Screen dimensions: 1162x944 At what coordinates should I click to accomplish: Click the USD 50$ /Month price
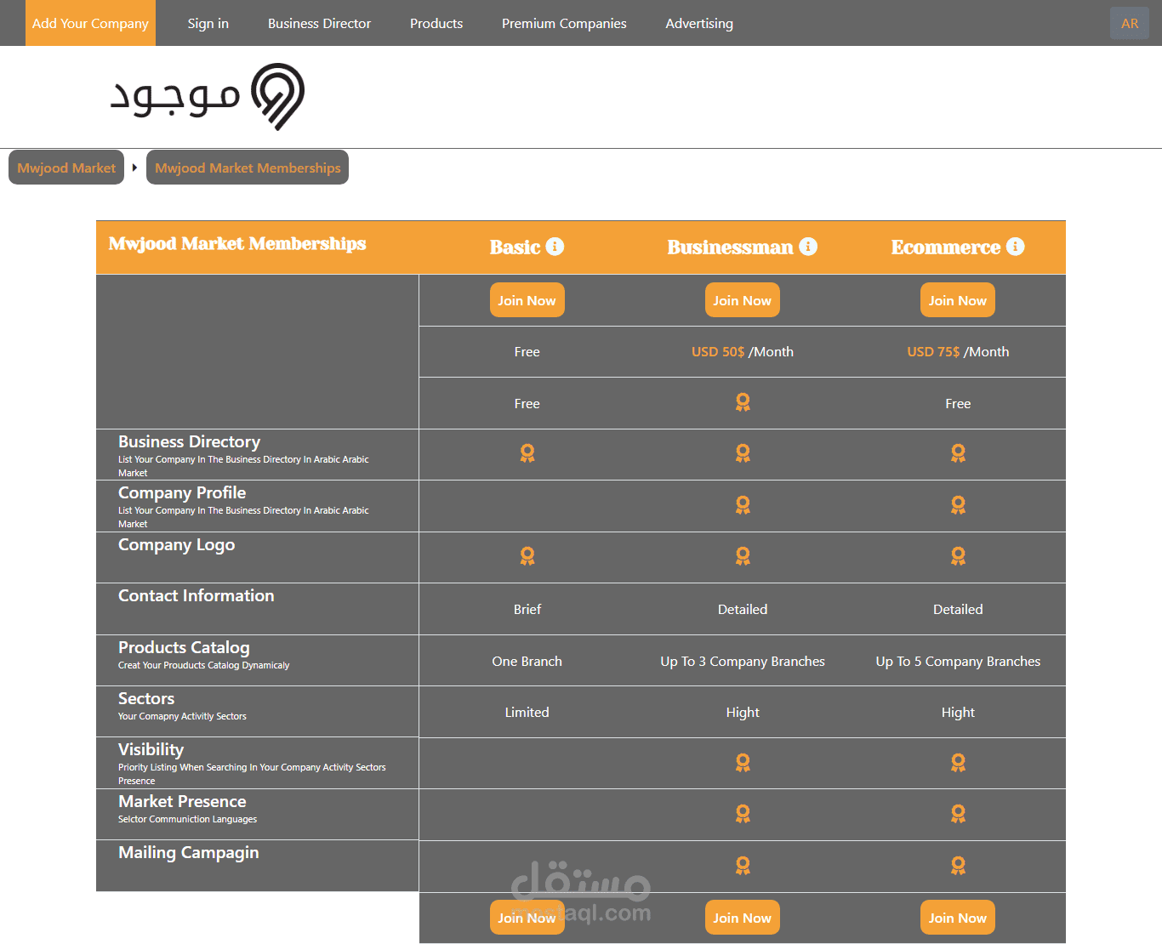tap(743, 352)
